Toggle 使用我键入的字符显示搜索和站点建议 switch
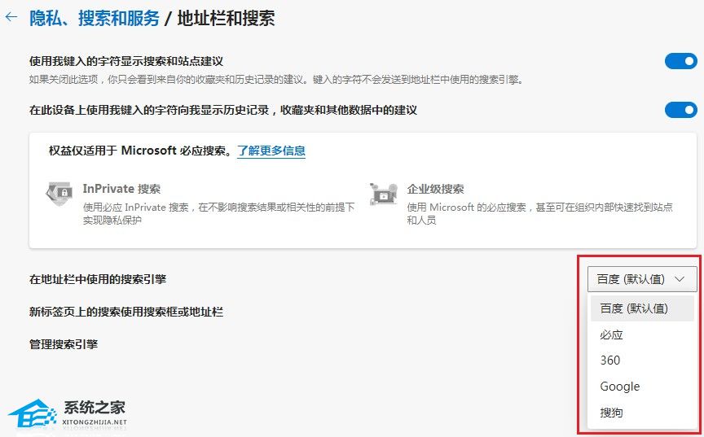The width and height of the screenshot is (704, 437). [x=680, y=61]
